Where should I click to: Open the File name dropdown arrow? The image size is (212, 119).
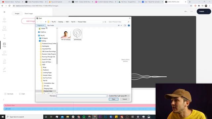tap(107, 96)
